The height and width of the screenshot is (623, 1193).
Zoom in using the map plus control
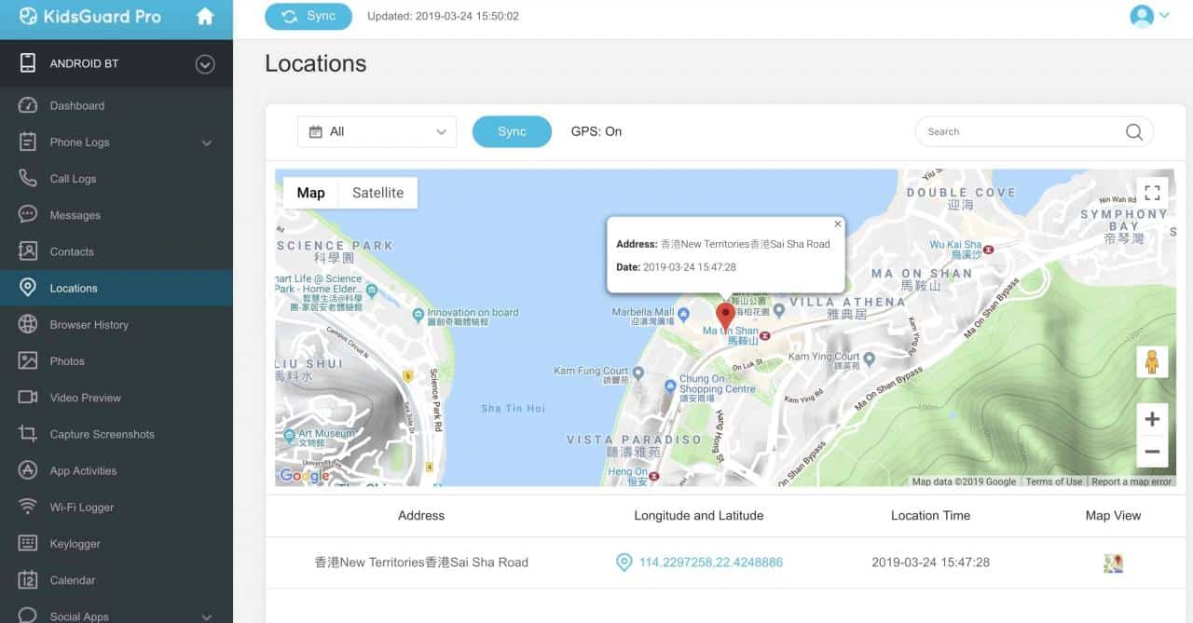pos(1152,418)
